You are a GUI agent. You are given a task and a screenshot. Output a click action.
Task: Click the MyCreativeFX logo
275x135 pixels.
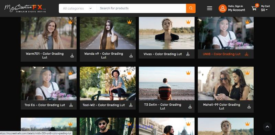click(x=25, y=8)
